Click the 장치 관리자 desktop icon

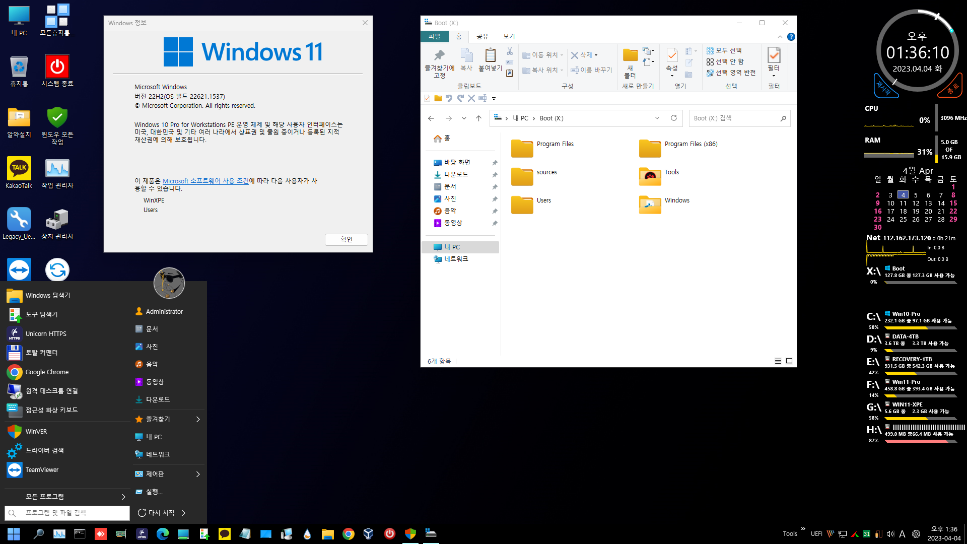[x=57, y=224]
